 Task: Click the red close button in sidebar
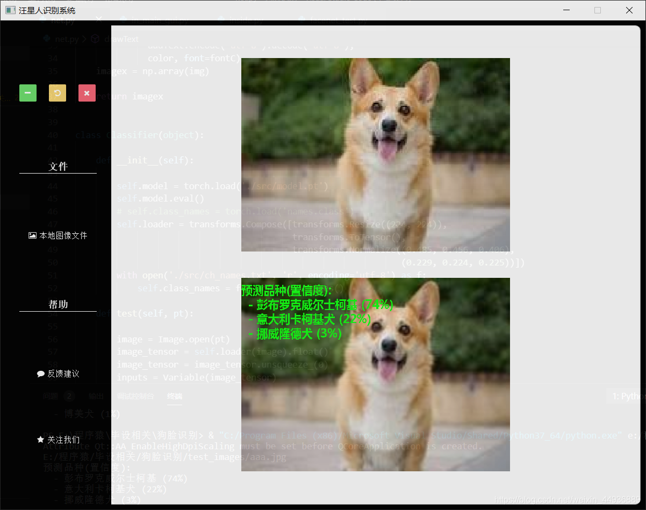pos(87,93)
